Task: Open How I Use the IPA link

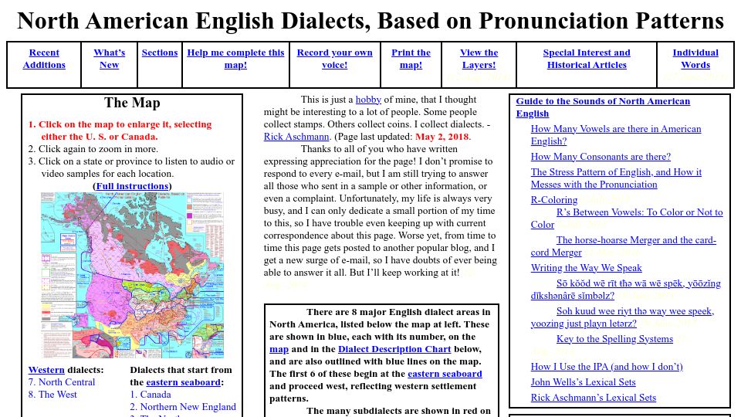Action: (x=607, y=366)
